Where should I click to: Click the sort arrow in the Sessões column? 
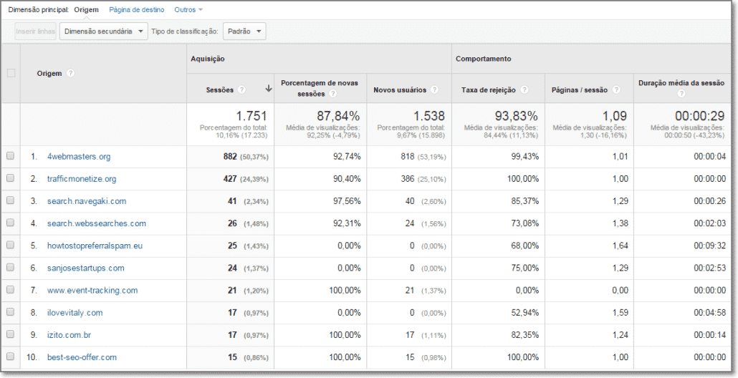coord(269,89)
